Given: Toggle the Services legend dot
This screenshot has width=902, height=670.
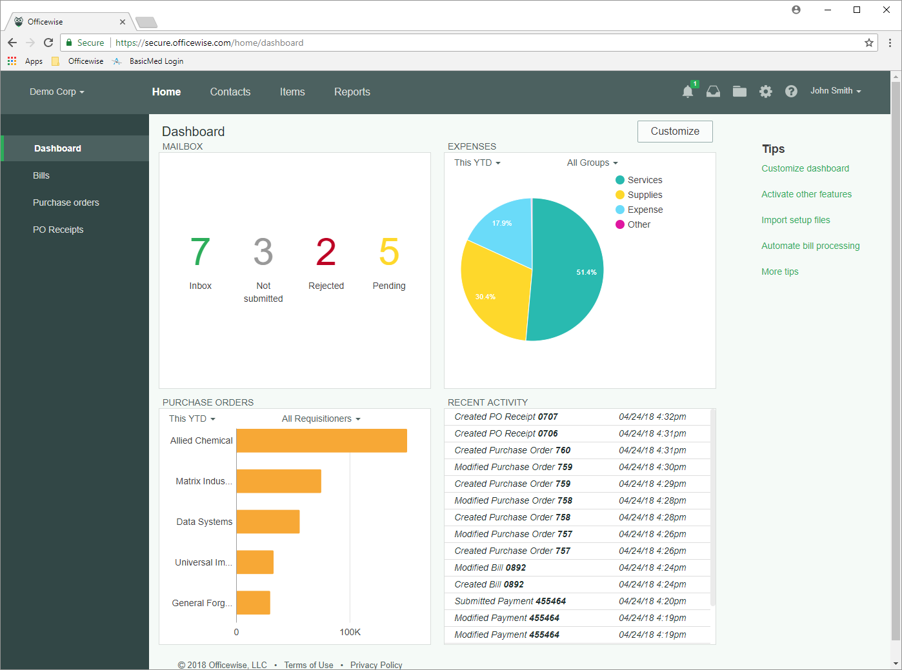Looking at the screenshot, I should (x=620, y=180).
